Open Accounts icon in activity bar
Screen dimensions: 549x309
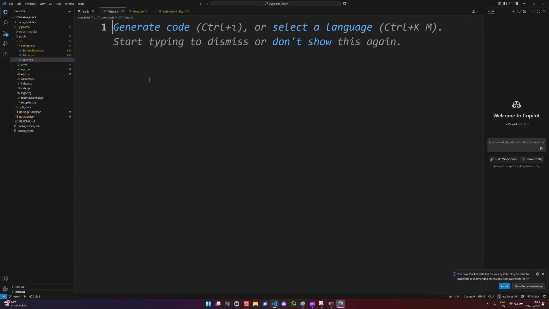tap(5, 278)
